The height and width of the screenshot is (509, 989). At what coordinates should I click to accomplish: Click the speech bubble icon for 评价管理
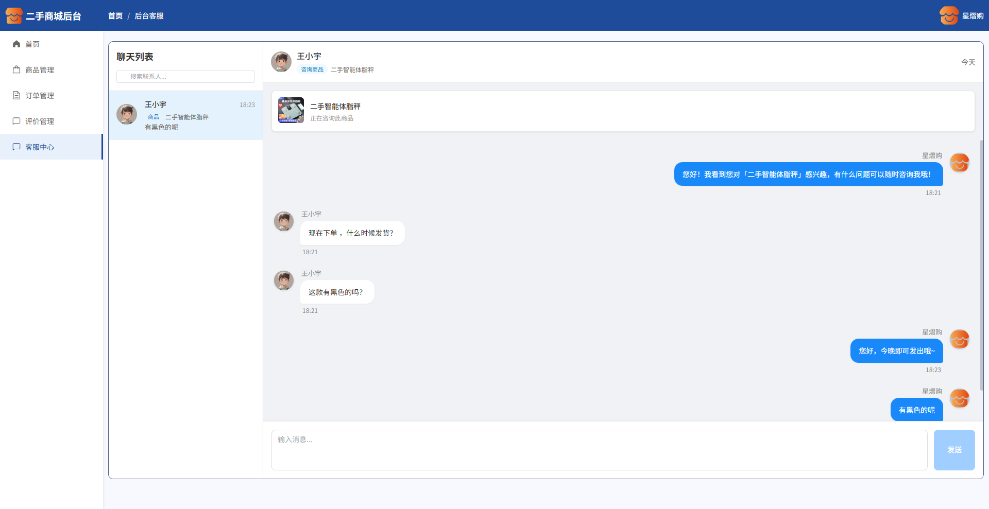point(16,121)
